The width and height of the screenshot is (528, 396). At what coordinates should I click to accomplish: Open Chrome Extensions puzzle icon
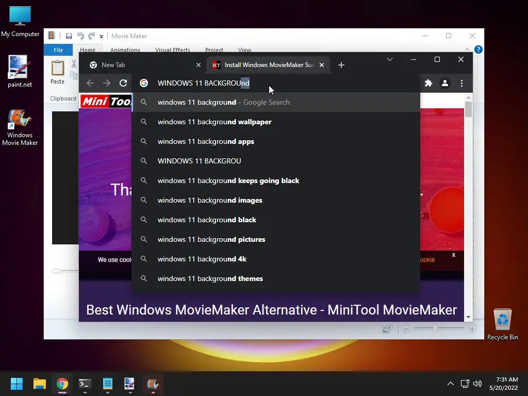pos(428,83)
